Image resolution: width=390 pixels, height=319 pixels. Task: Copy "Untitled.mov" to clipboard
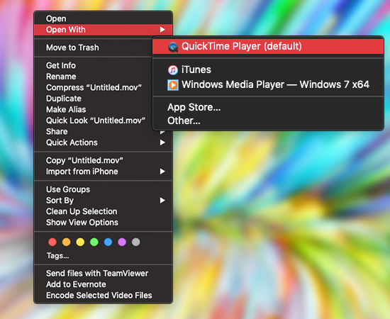point(104,161)
